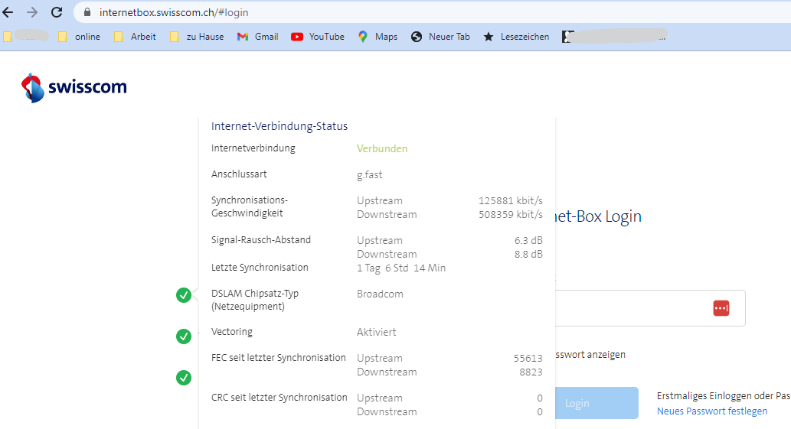Expand the "Arbeit" bookmark folder

(x=135, y=37)
